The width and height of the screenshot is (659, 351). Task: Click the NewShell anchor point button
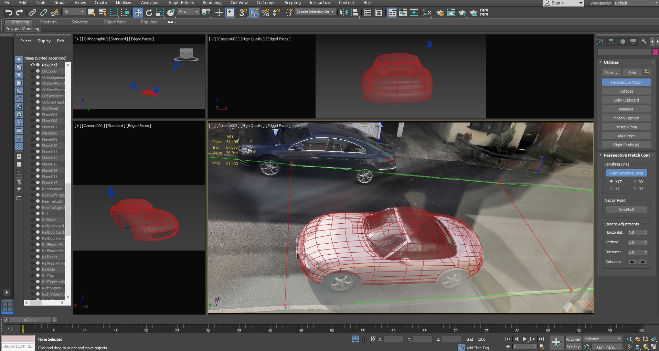click(x=626, y=210)
